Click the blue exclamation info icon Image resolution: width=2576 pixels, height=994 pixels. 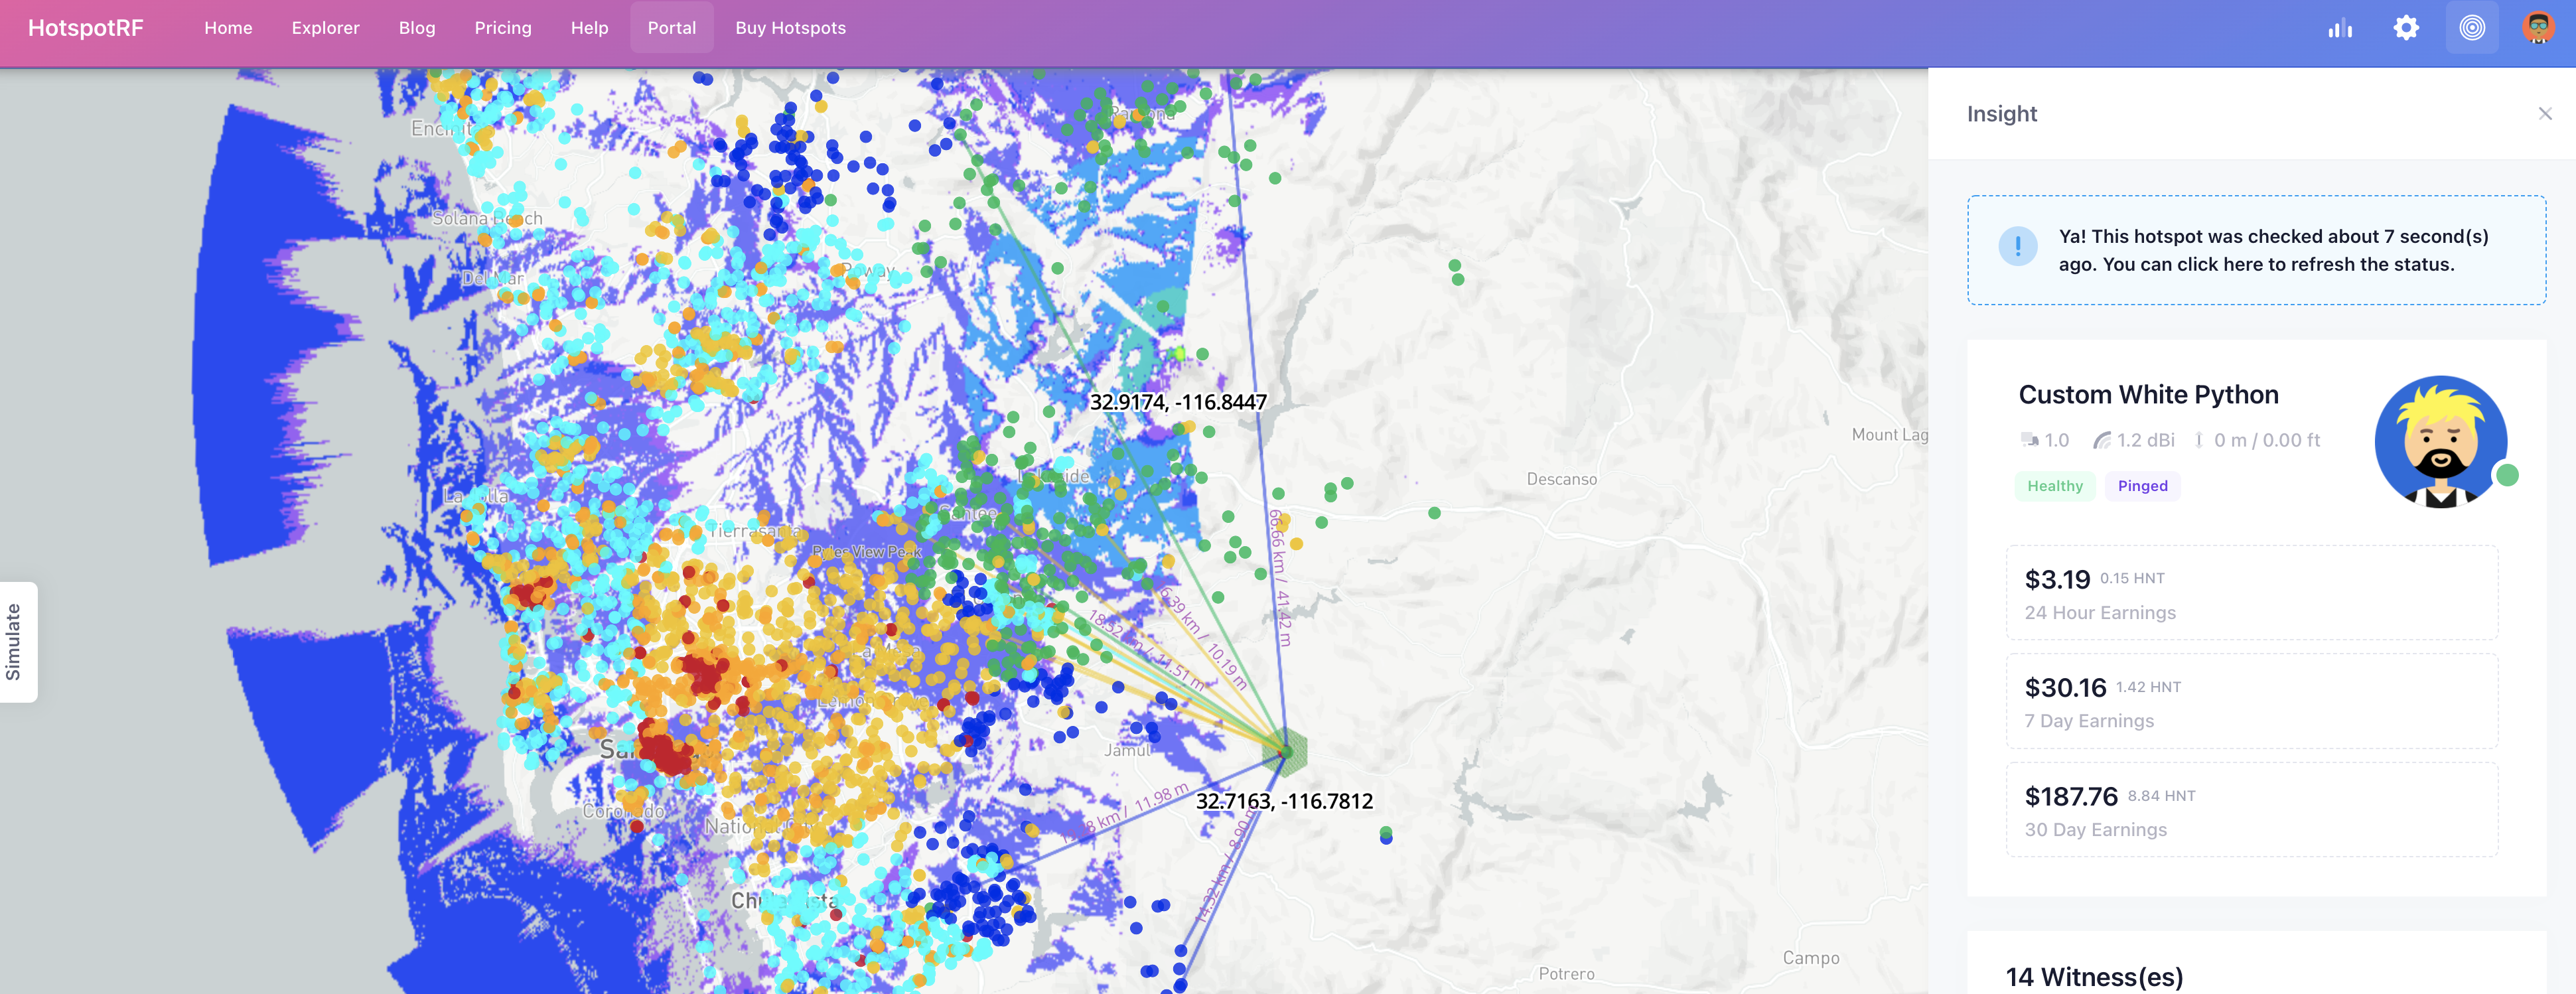[2017, 246]
